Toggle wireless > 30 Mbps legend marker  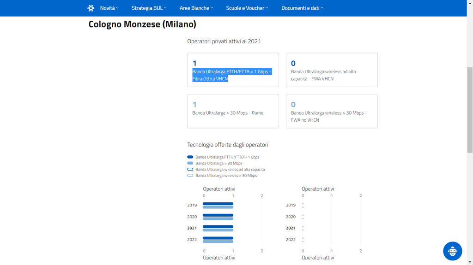point(190,176)
